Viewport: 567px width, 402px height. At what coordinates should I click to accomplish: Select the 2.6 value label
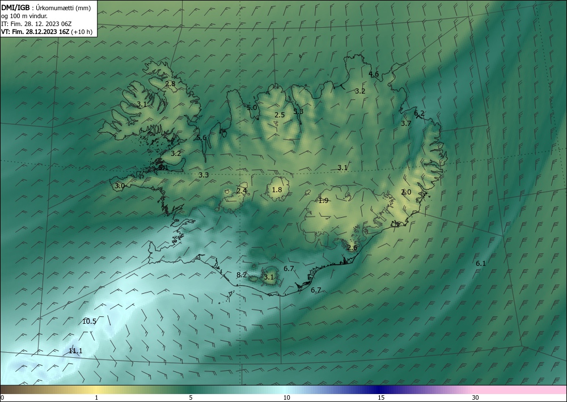tap(352, 248)
